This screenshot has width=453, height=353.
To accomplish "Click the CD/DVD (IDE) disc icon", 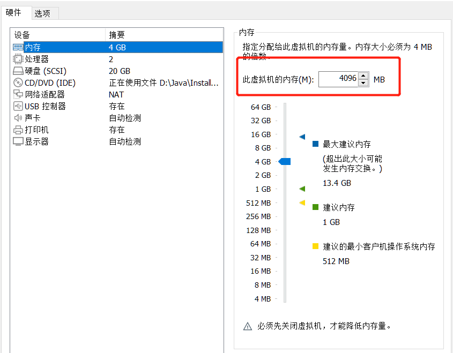I will point(18,82).
